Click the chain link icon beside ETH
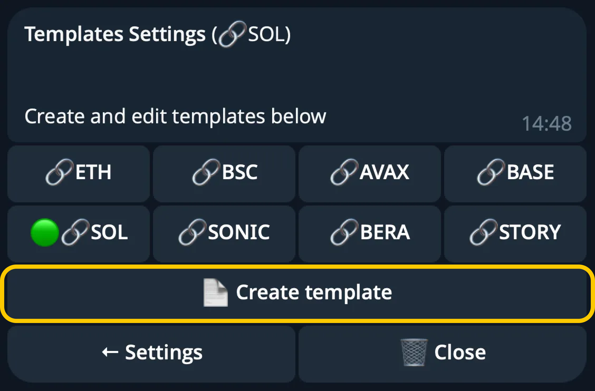The image size is (595, 391). (59, 172)
